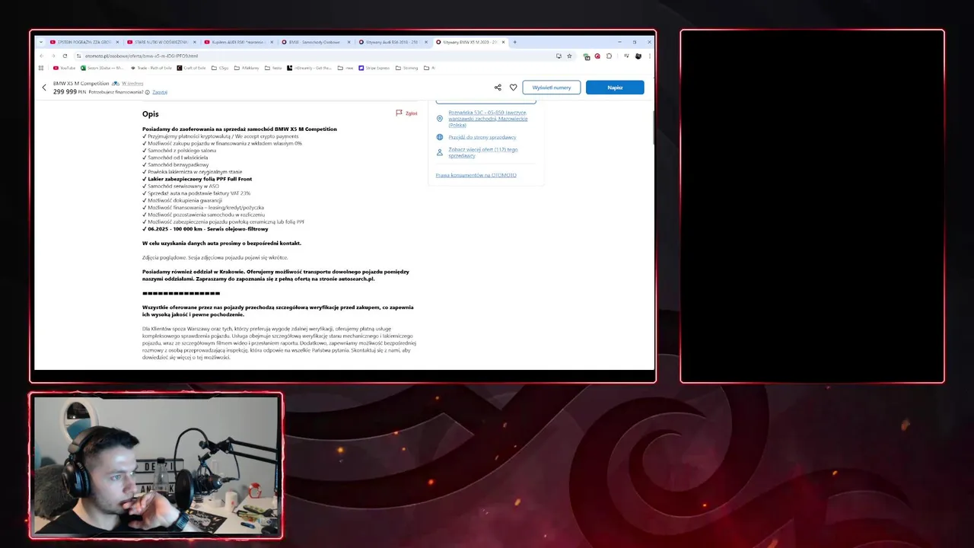Close the Używany BMW X5 M tab

tap(503, 42)
